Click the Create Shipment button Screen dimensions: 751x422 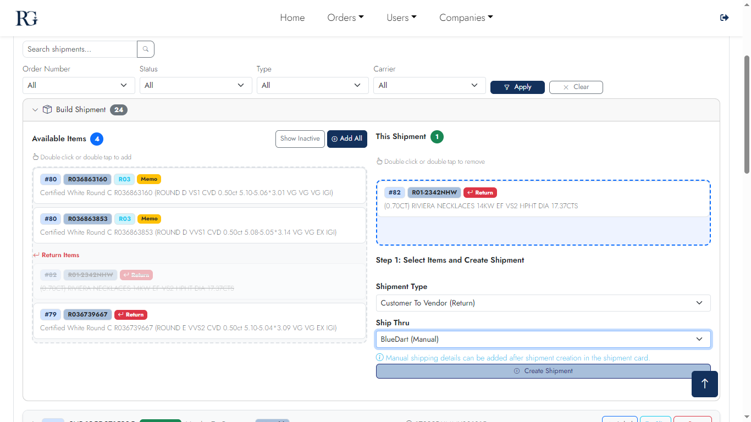click(543, 371)
